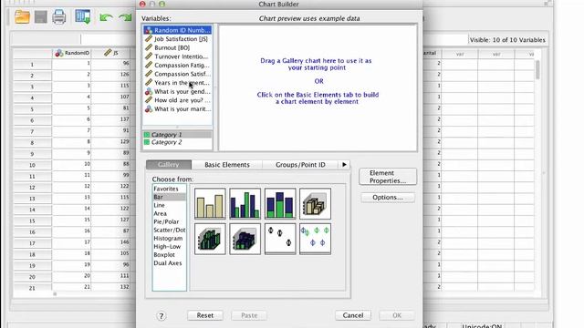
Task: Choose Boxplot in gallery list
Action: pos(169,255)
